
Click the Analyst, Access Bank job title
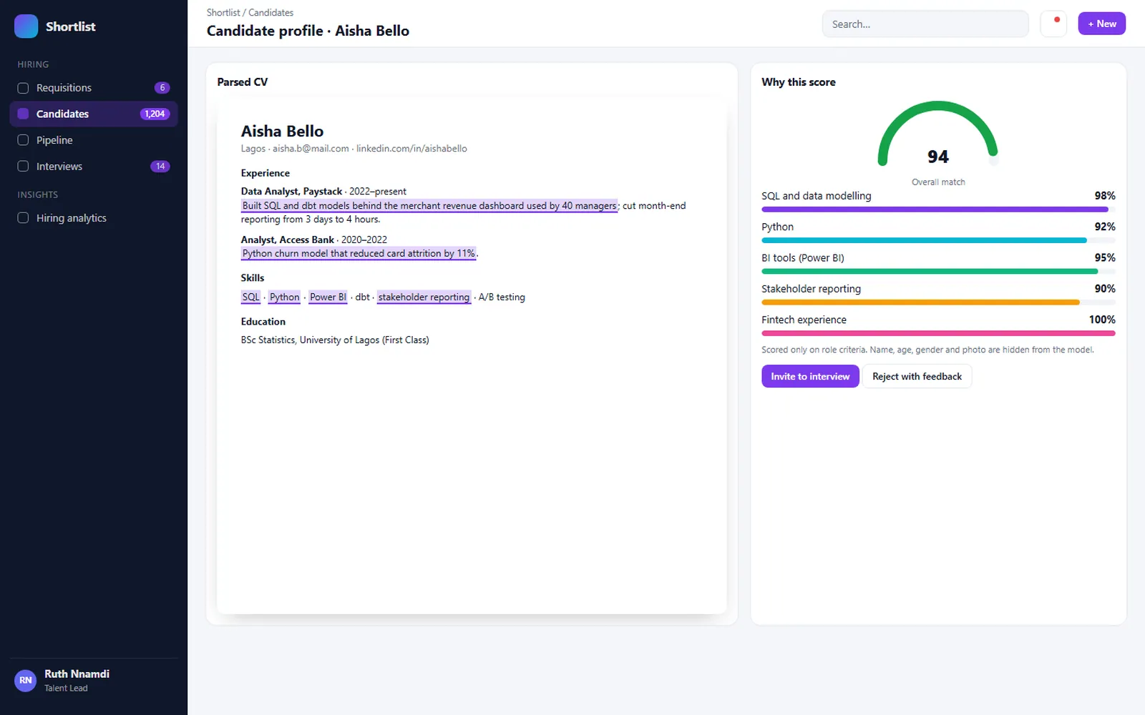[287, 240]
